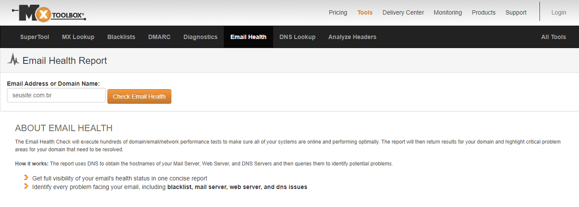Expand the All Tools list
The width and height of the screenshot is (579, 207).
(x=553, y=37)
